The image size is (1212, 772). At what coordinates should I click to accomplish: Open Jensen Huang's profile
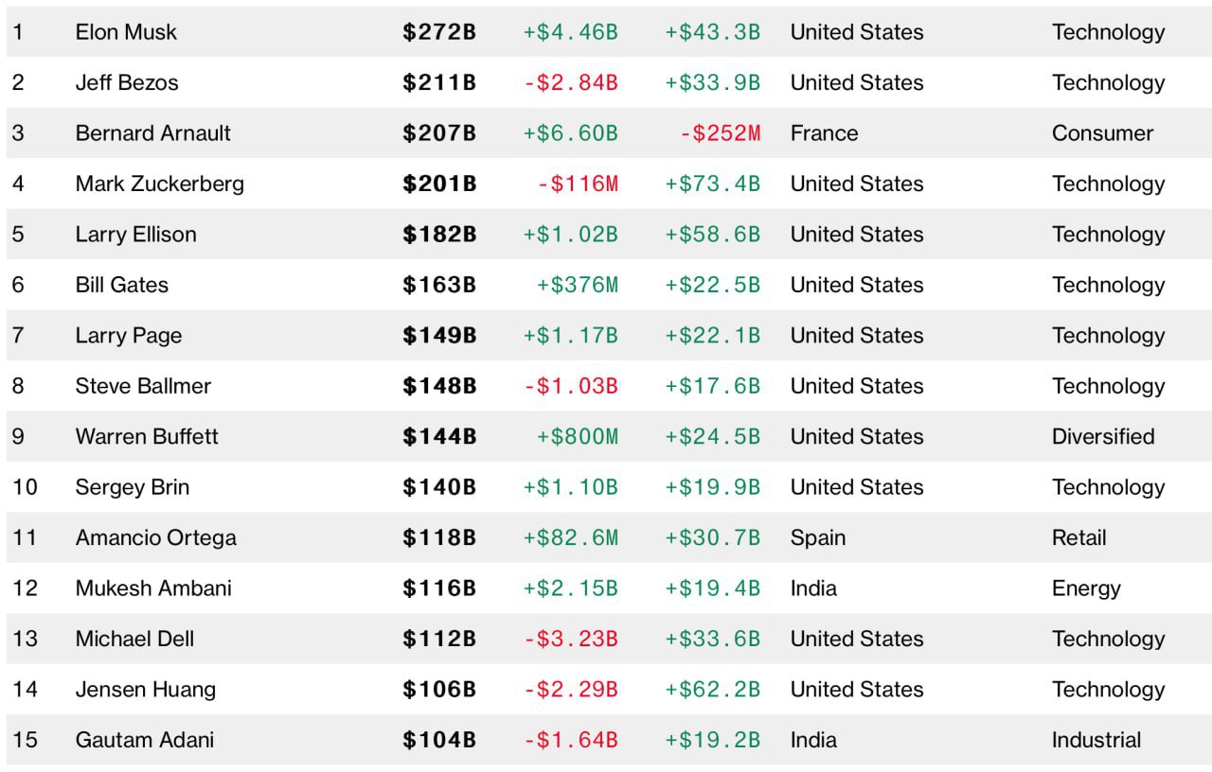coord(145,690)
